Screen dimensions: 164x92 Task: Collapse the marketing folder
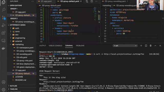11,44
